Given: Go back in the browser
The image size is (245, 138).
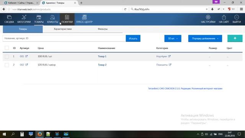Looking at the screenshot, I should coord(4,9).
